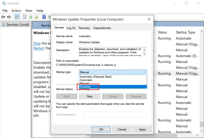Viewport: 204px width, 138px height.
Task: Open the Help menu
Action: [x=40, y=10]
